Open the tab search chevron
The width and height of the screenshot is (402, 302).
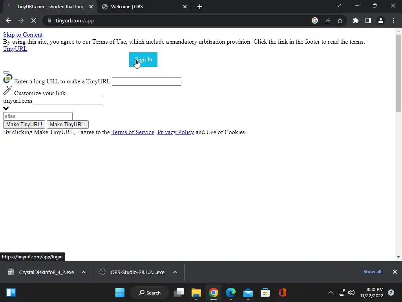tap(339, 6)
